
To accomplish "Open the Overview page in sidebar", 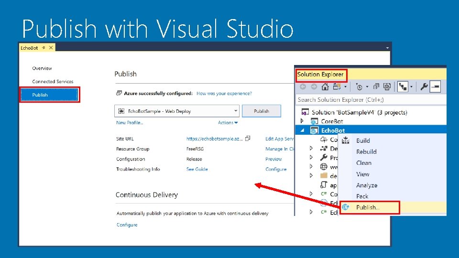I will (42, 68).
